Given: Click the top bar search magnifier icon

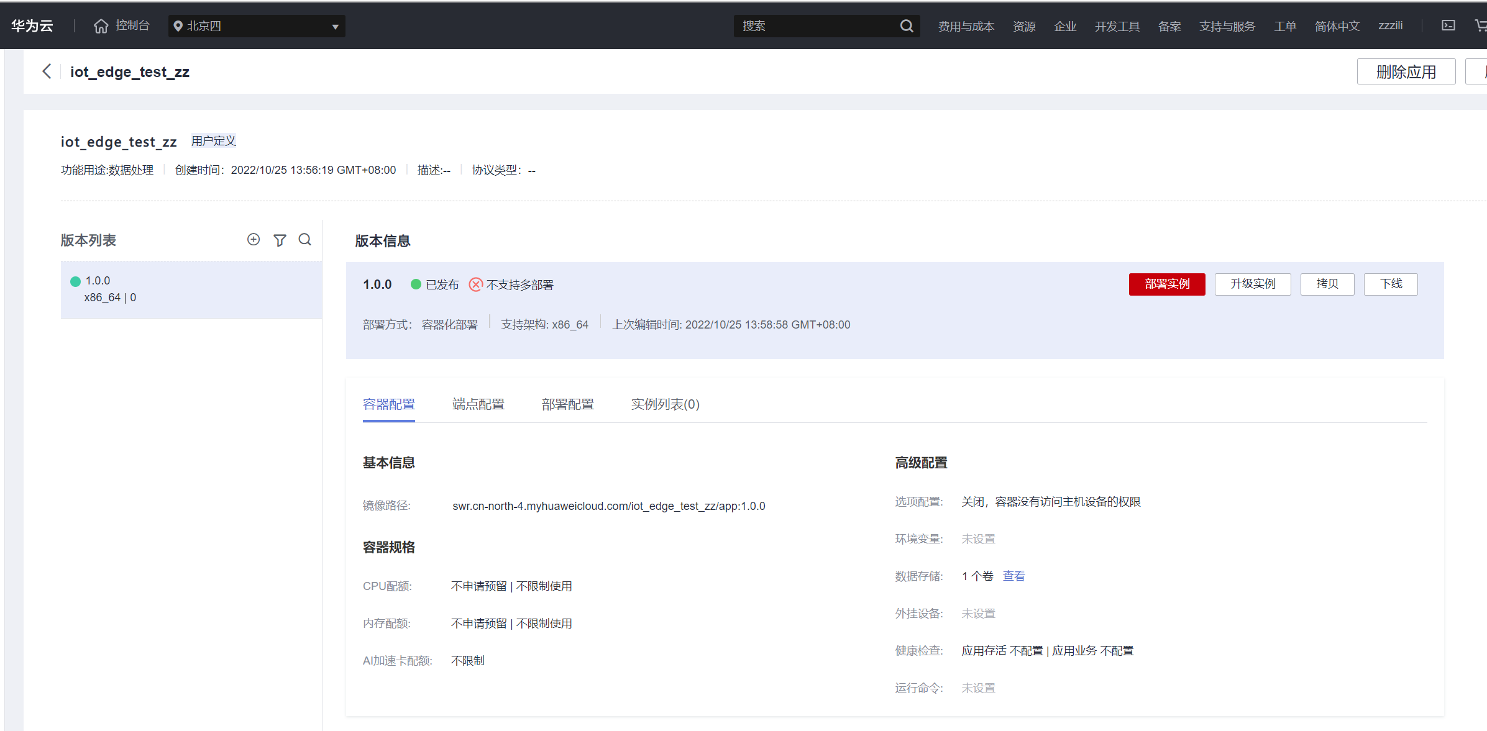Looking at the screenshot, I should click(x=907, y=26).
